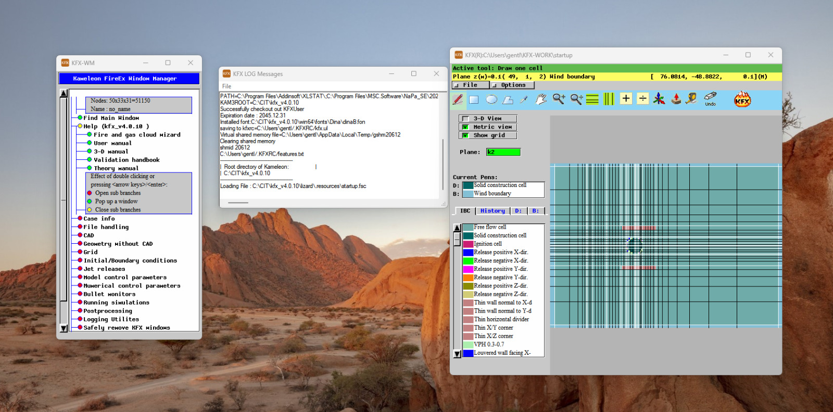Select Thin X/Y corner in list
This screenshot has height=412, width=833.
[x=503, y=328]
